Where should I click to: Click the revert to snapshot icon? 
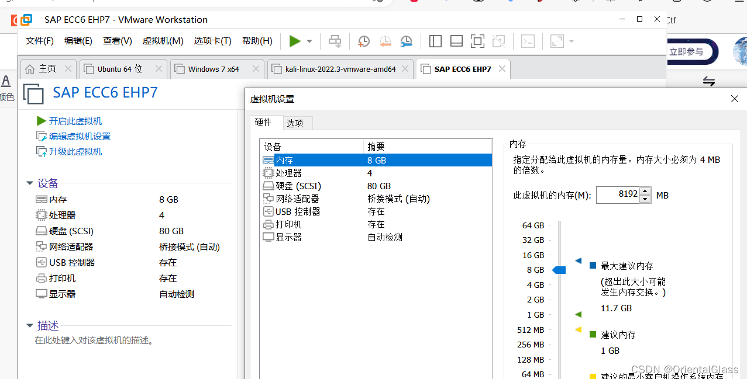click(385, 41)
